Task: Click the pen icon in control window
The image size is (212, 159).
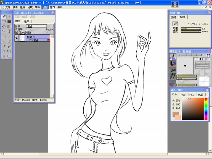Action: pos(175,24)
